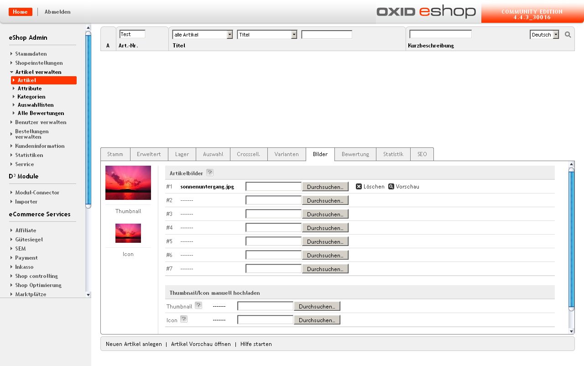Click the Art.-Nr. filter input field
584x366 pixels.
132,34
